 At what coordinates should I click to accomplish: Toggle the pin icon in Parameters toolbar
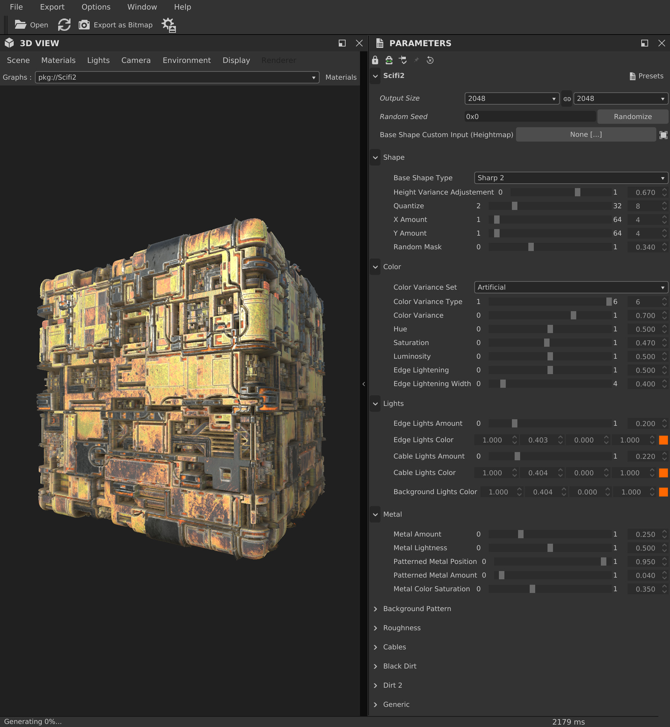pyautogui.click(x=417, y=60)
